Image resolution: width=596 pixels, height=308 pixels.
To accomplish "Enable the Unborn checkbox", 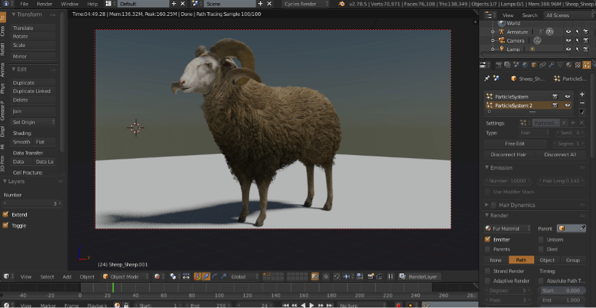I will click(541, 239).
